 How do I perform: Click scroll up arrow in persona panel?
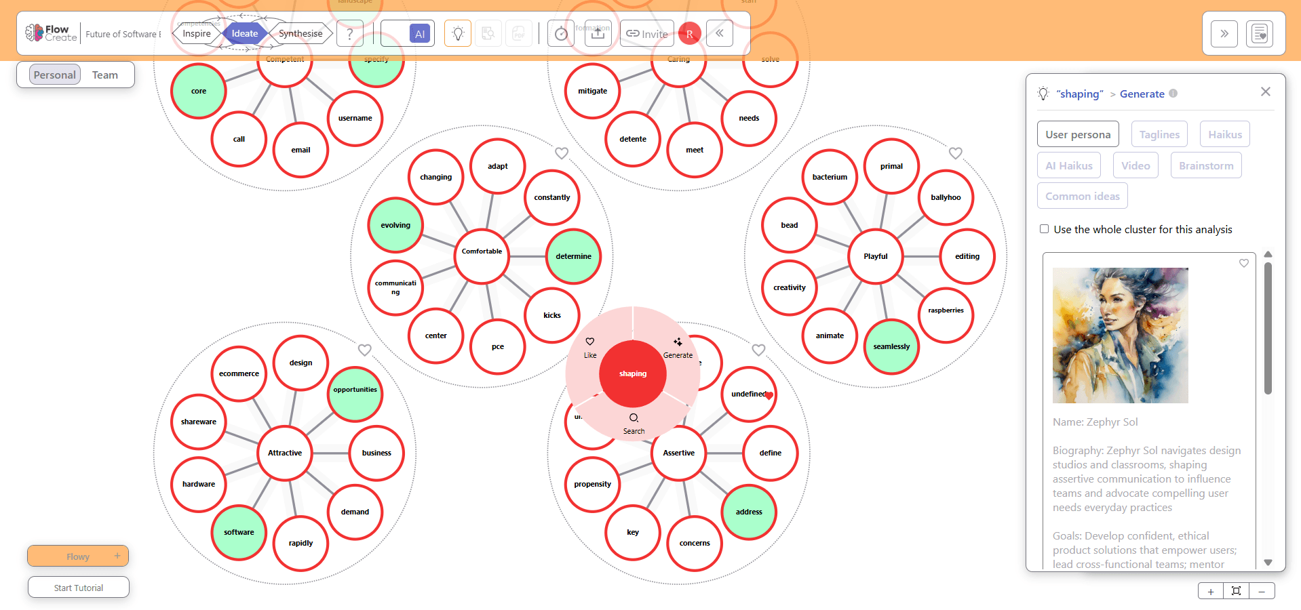[1268, 254]
